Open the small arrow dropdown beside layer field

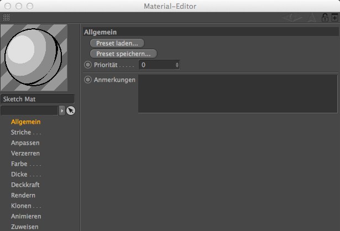pyautogui.click(x=62, y=111)
